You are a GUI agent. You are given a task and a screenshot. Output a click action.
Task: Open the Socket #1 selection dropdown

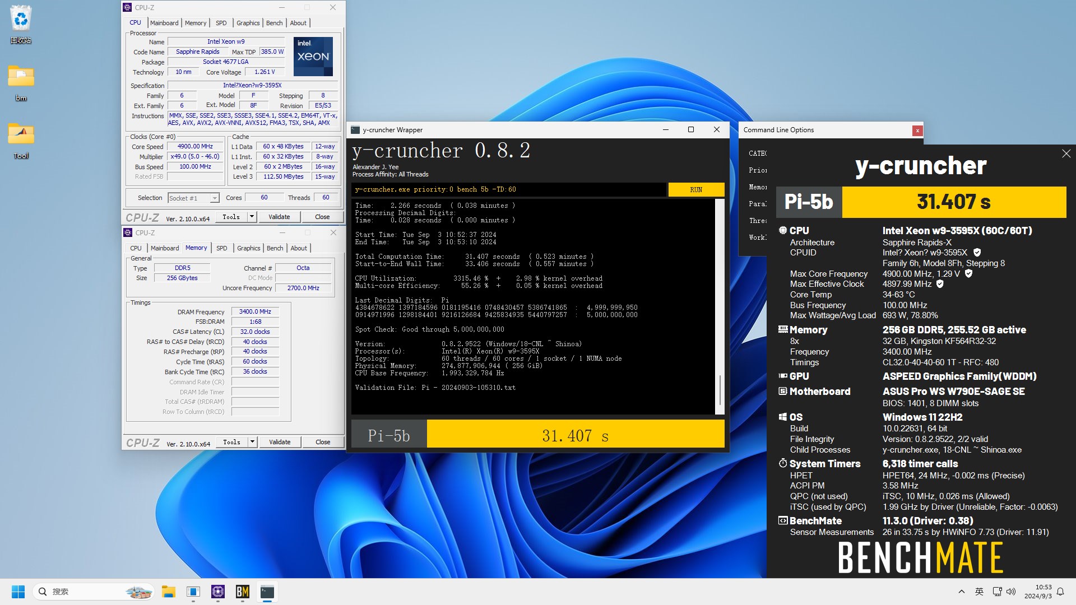(x=193, y=198)
